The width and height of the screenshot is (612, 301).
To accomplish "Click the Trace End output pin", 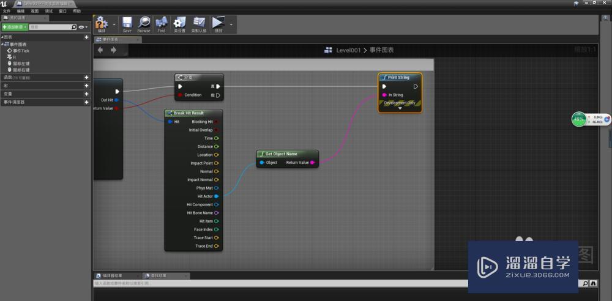I will (x=216, y=246).
